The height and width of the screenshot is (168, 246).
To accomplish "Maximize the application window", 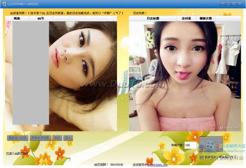I will (234, 3).
